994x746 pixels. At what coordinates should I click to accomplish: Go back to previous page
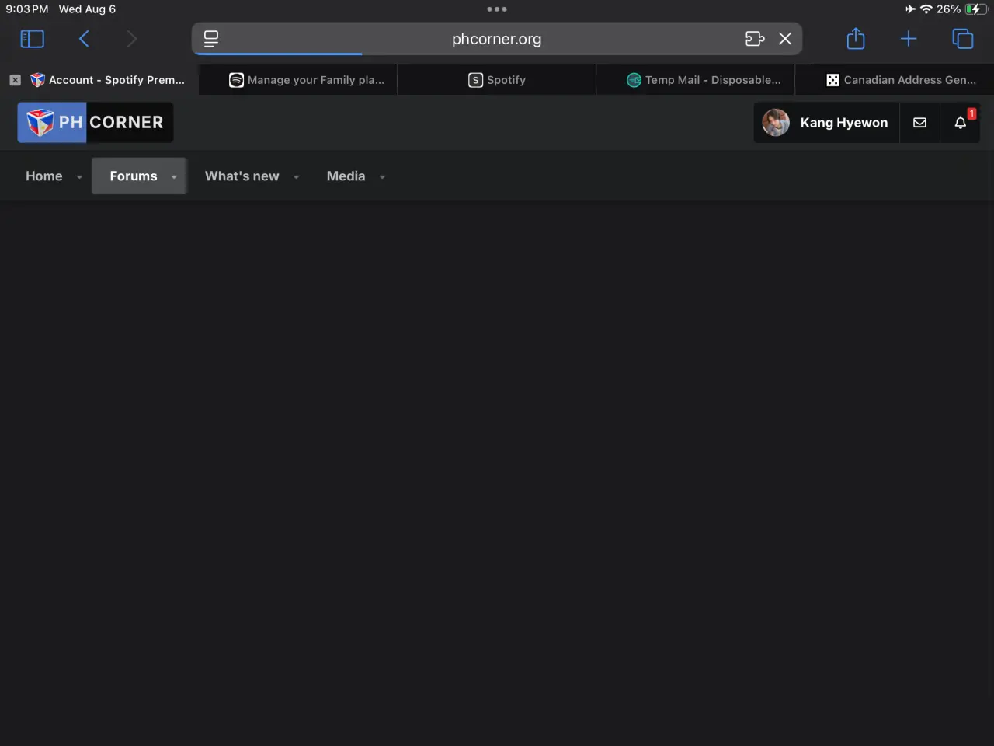coord(84,39)
